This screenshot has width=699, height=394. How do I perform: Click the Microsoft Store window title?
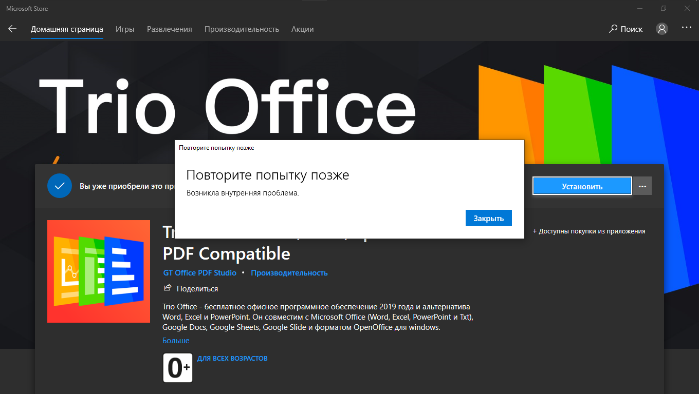pos(27,8)
